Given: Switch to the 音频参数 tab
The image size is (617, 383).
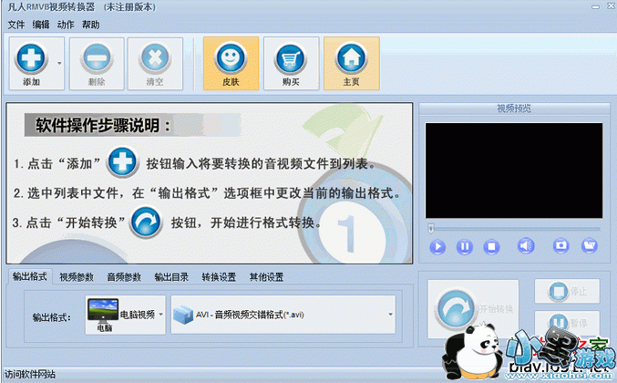Looking at the screenshot, I should click(x=124, y=277).
